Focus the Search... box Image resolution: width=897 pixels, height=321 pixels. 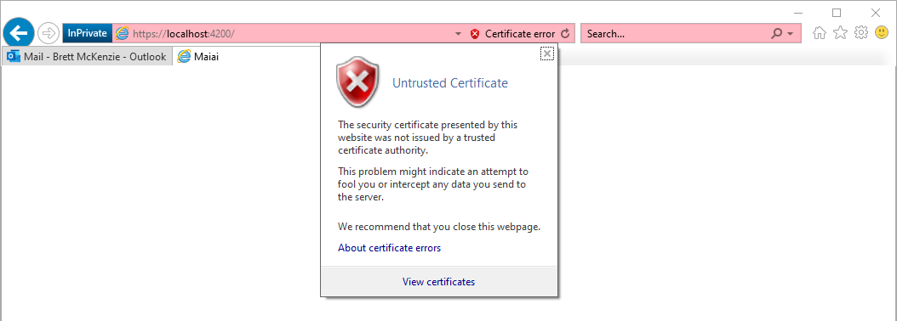675,34
